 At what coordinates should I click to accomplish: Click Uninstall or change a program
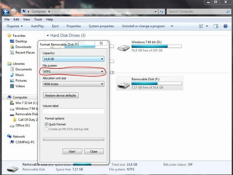pos(143,26)
